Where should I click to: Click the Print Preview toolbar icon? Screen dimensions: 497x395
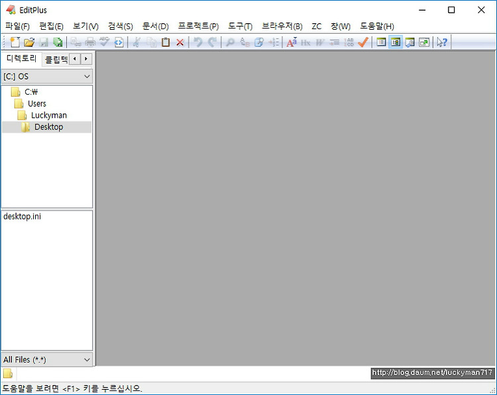coord(76,42)
